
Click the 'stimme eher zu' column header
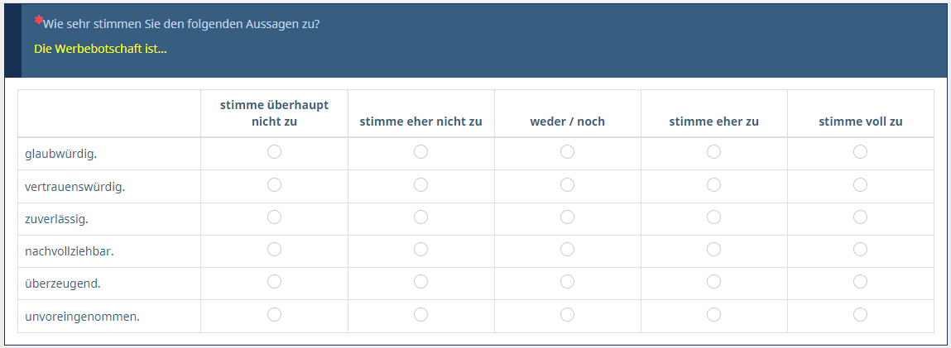[x=713, y=122]
